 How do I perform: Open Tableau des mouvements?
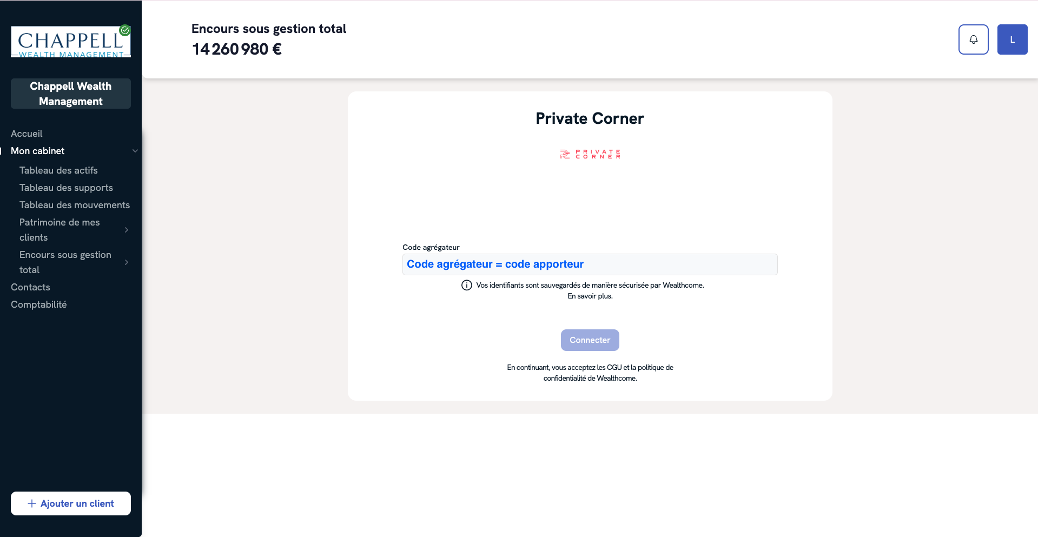75,205
